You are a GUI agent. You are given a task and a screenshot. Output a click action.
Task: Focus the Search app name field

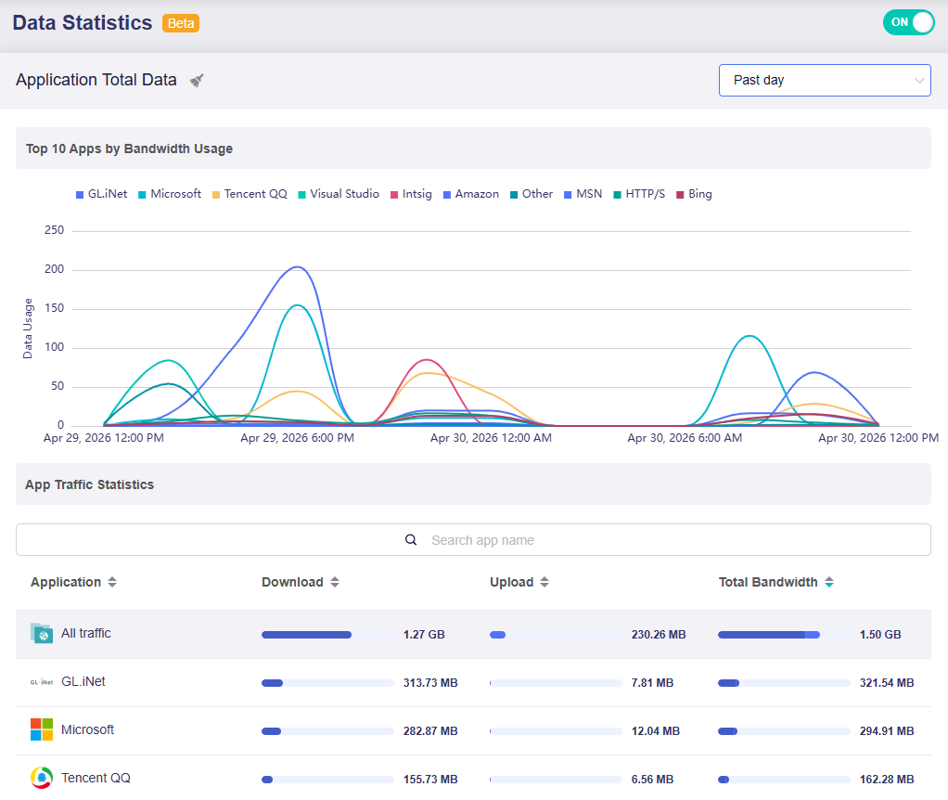(473, 540)
